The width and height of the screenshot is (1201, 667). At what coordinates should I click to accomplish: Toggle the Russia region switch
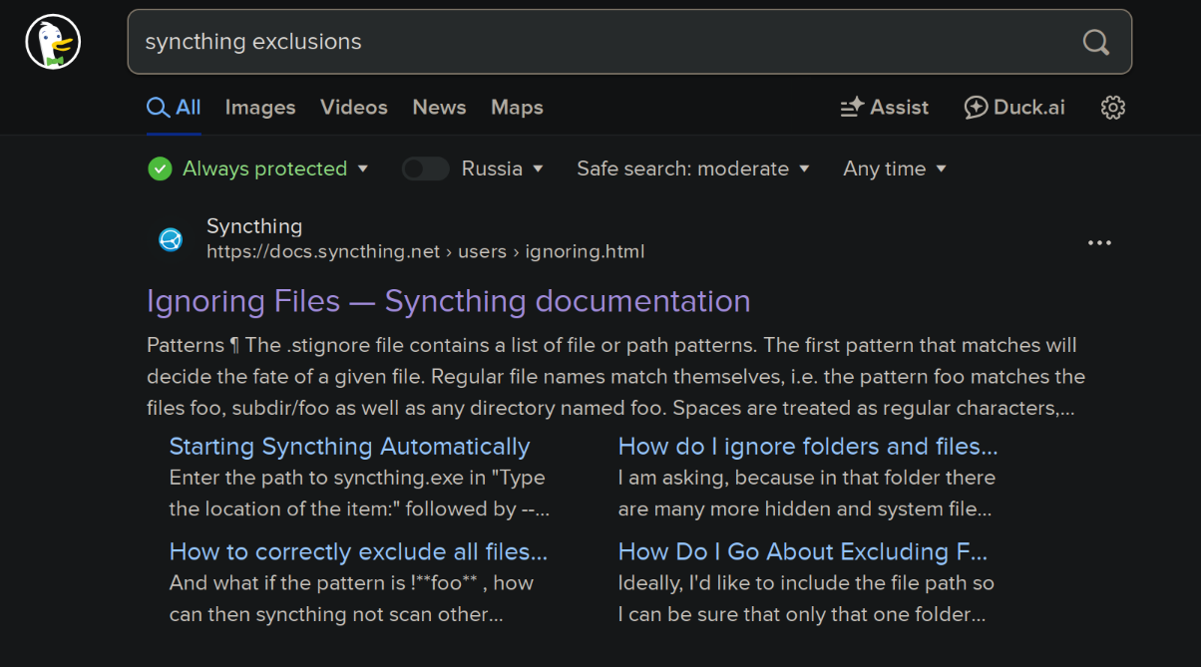click(426, 168)
